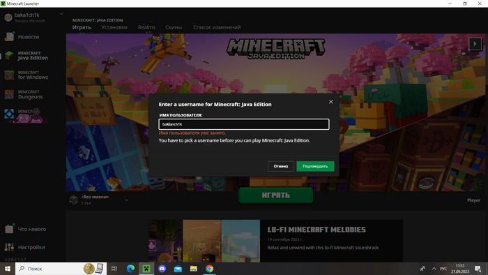Select Minecraft Dungeons in sidebar
Viewport: 488px width, 275px height.
tap(31, 94)
